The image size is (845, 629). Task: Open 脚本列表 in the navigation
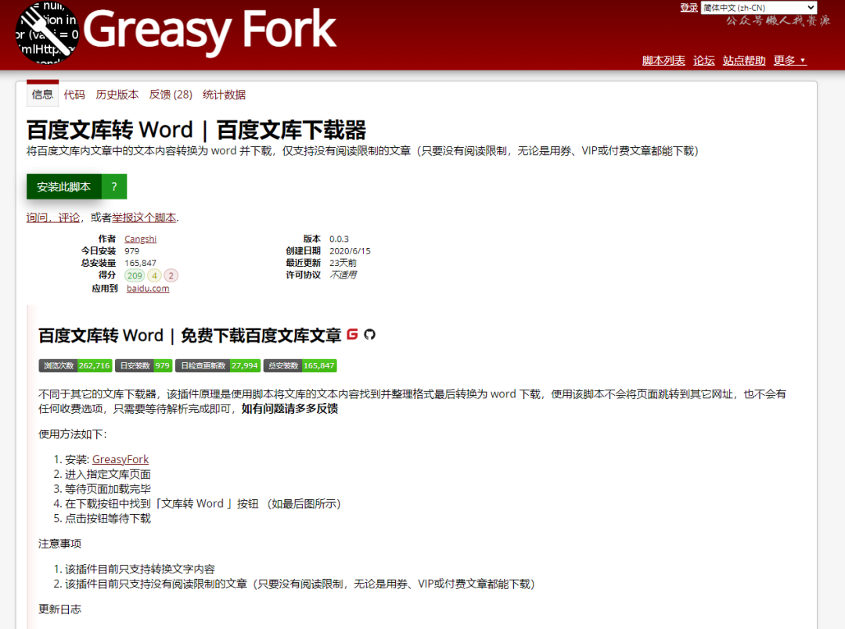tap(663, 60)
